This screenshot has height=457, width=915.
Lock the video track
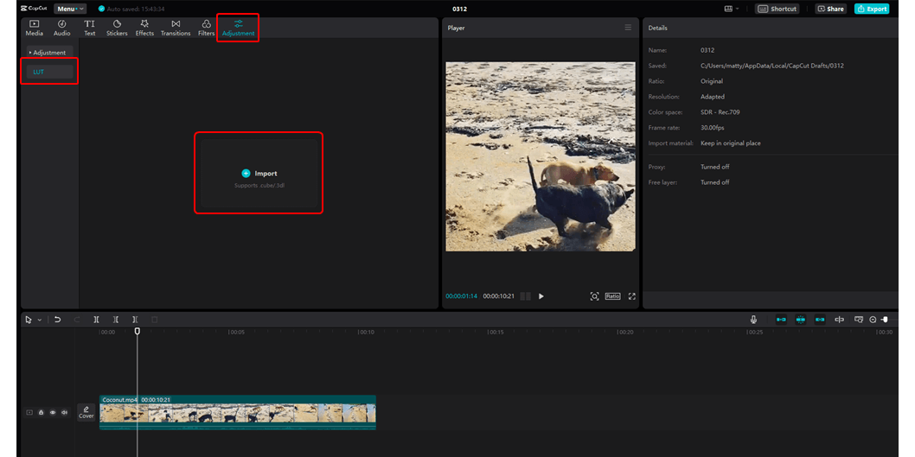tap(41, 412)
